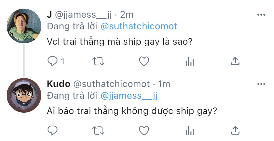Viewport: 274px width, 141px height.
Task: Like J's tweet with heart icon
Action: coord(144,61)
